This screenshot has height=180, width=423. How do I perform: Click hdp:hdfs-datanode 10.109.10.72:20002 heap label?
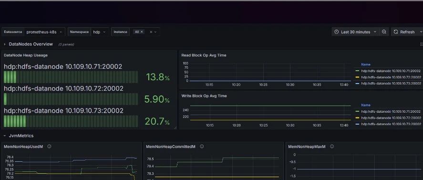(x=63, y=89)
